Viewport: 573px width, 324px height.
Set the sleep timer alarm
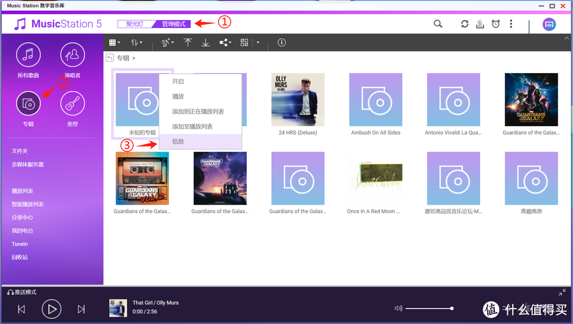click(496, 24)
